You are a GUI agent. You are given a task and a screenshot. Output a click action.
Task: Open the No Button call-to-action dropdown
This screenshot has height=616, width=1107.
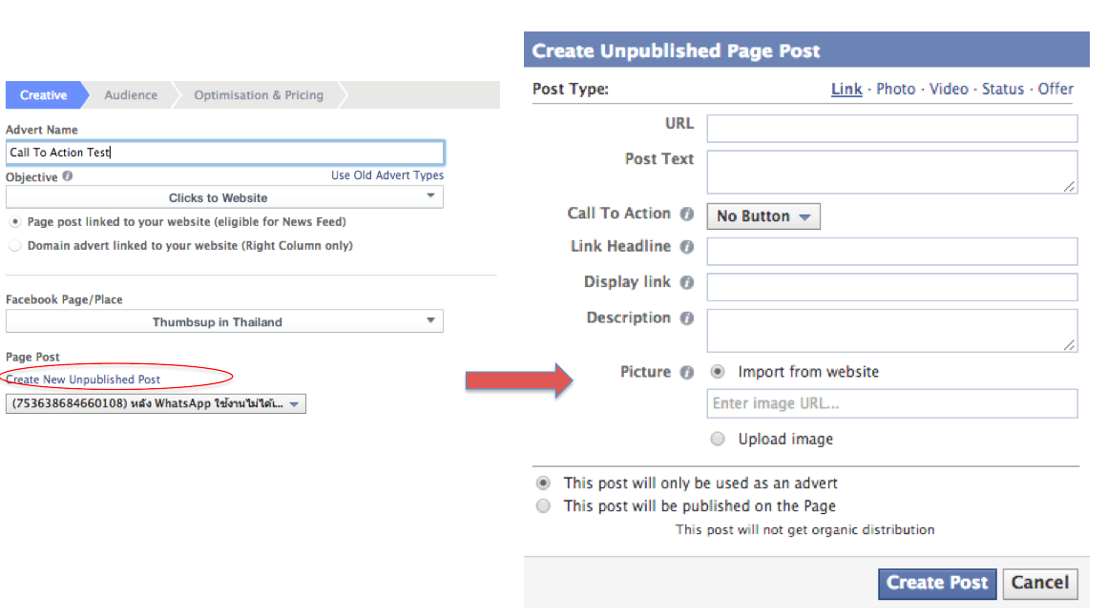point(762,216)
